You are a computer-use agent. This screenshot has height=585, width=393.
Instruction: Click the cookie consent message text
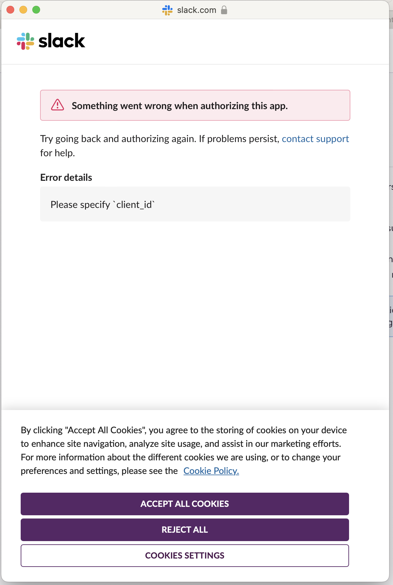[x=184, y=450]
